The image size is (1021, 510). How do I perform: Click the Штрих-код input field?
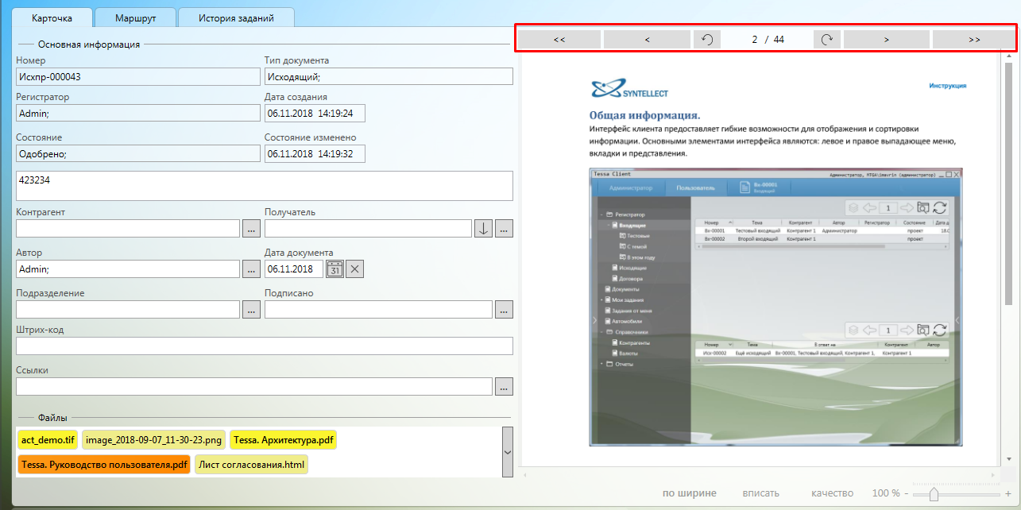264,346
